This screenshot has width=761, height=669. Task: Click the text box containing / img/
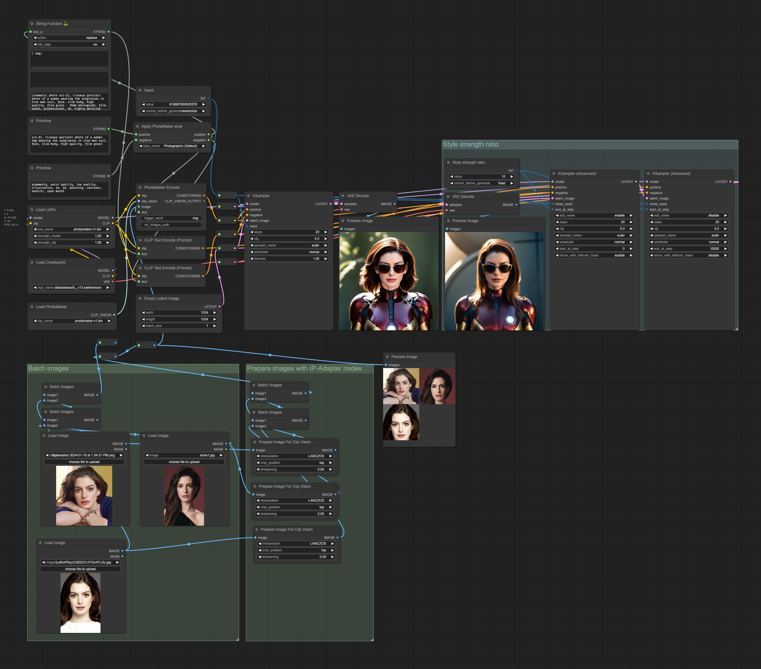69,59
